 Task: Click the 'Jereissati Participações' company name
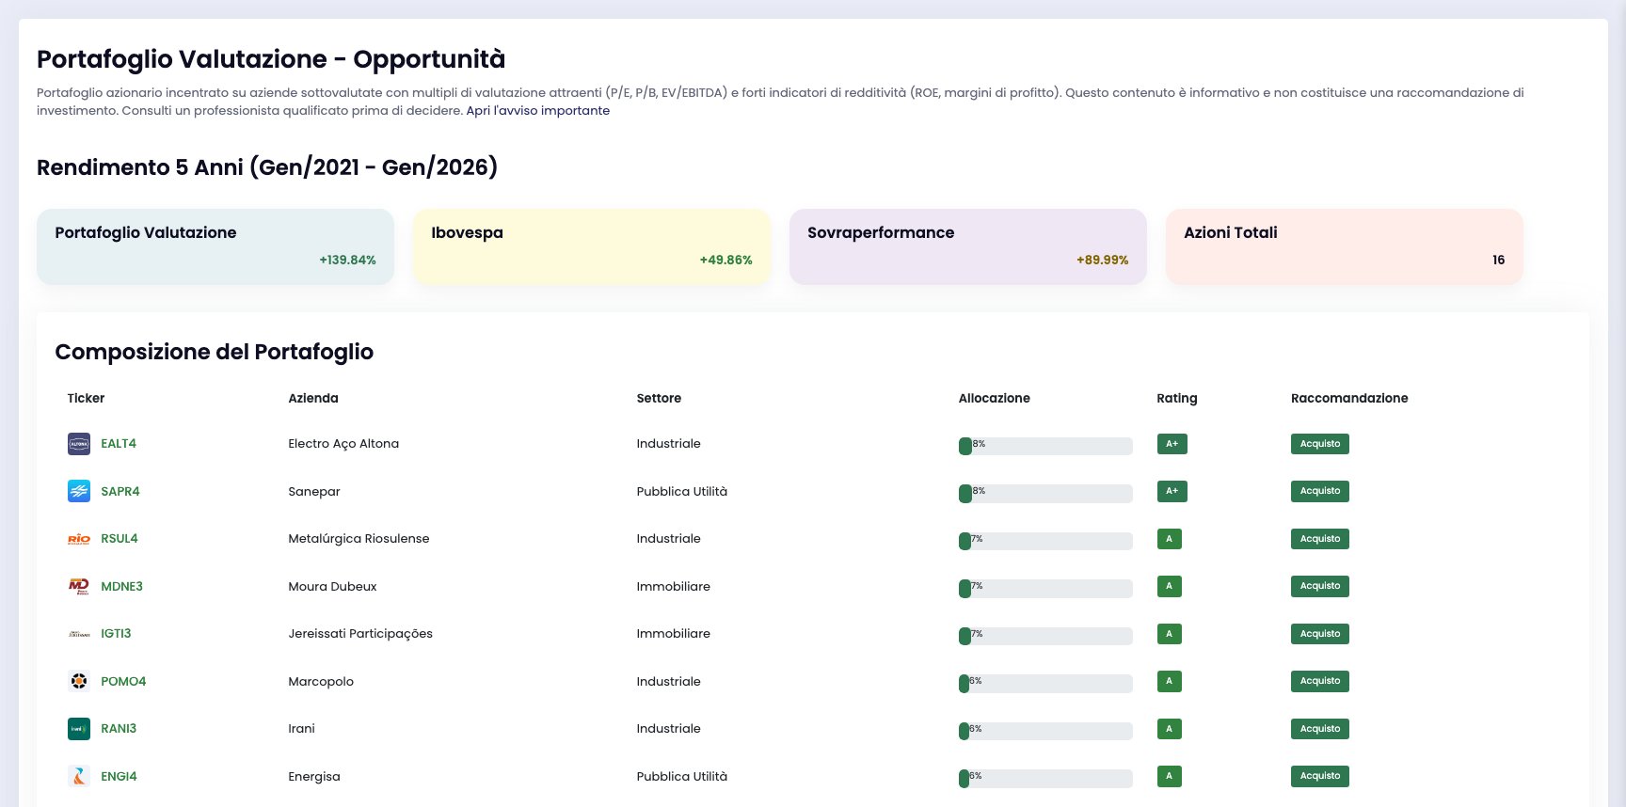point(360,634)
